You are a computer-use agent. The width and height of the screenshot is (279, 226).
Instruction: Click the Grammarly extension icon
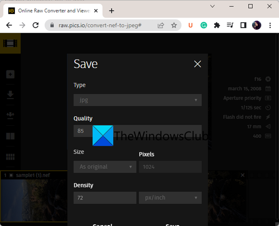pos(204,25)
